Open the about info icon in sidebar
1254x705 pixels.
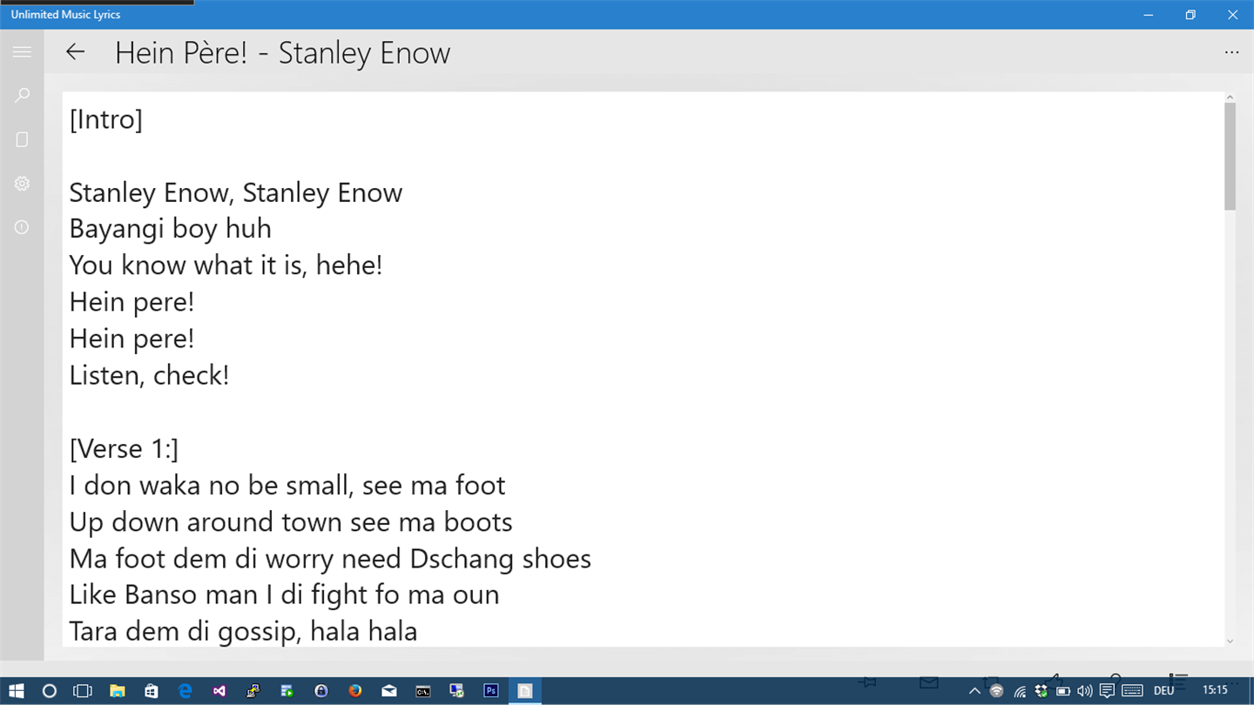click(x=22, y=227)
